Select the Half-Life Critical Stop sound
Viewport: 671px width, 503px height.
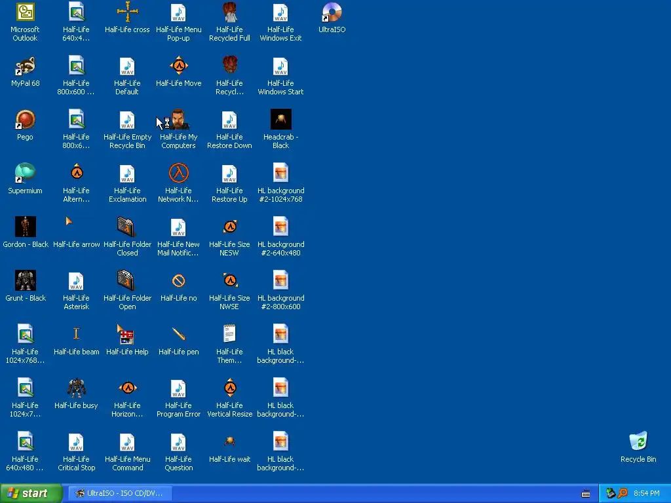tap(76, 452)
